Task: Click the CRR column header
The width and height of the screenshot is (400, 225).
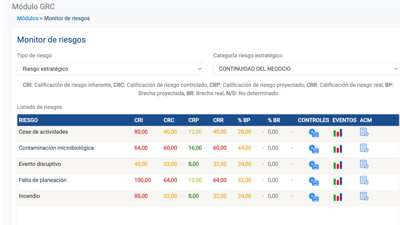Action: tap(219, 120)
